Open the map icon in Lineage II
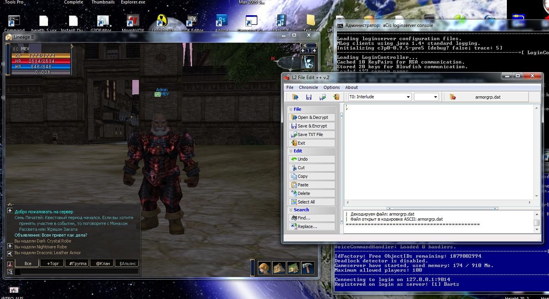The height and width of the screenshot is (299, 549). pos(293,268)
